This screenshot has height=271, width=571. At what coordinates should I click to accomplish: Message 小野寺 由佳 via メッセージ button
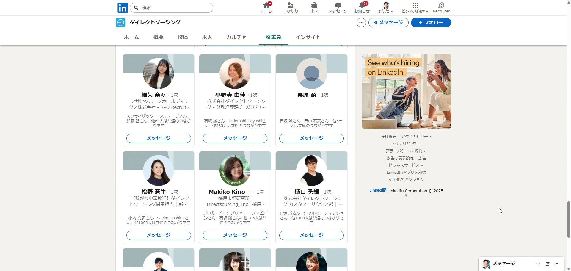pyautogui.click(x=235, y=138)
